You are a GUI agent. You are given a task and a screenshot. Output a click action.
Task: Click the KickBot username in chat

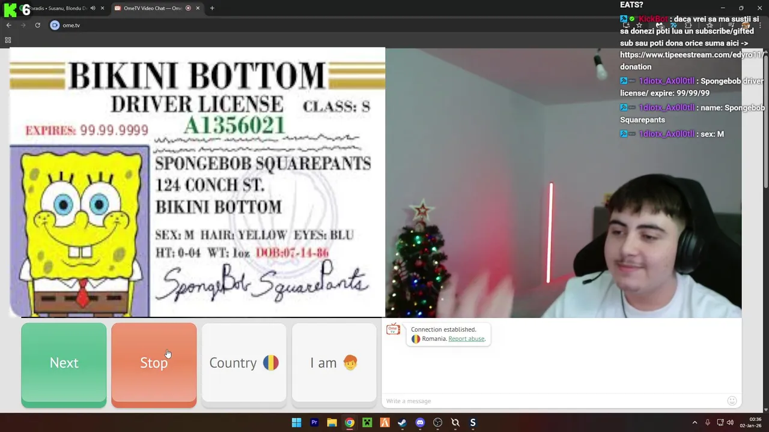(653, 19)
